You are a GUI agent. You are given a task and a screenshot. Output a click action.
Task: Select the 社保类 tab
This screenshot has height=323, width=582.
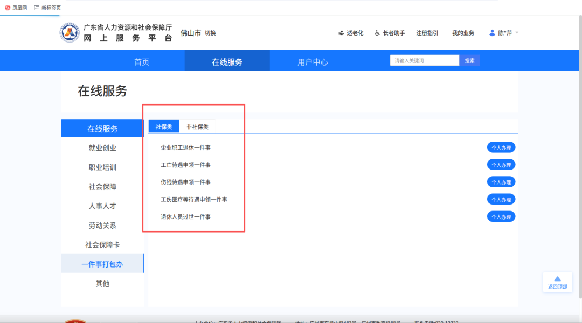tap(164, 127)
